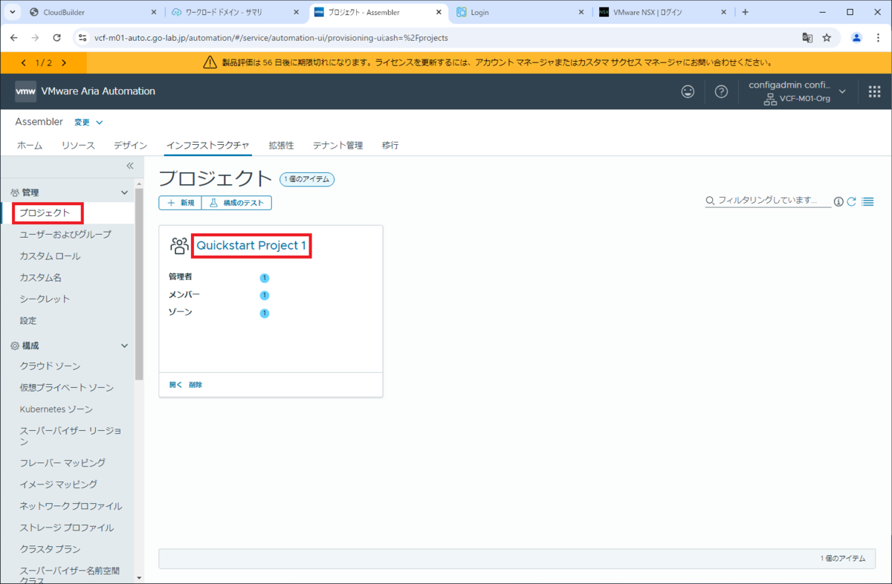The image size is (892, 584).
Task: Click the 管理者 count badge
Action: pyautogui.click(x=264, y=278)
